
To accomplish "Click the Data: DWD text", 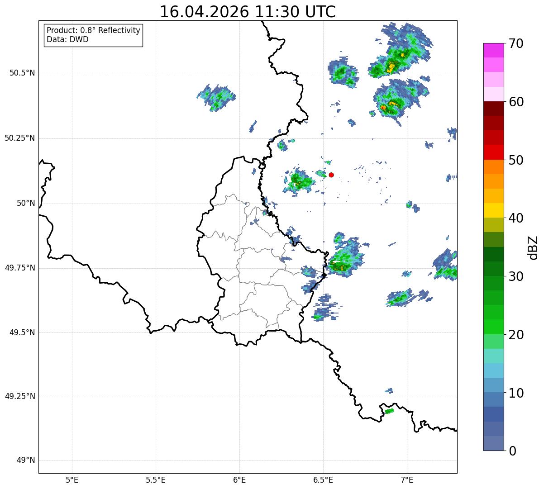I will click(x=67, y=39).
